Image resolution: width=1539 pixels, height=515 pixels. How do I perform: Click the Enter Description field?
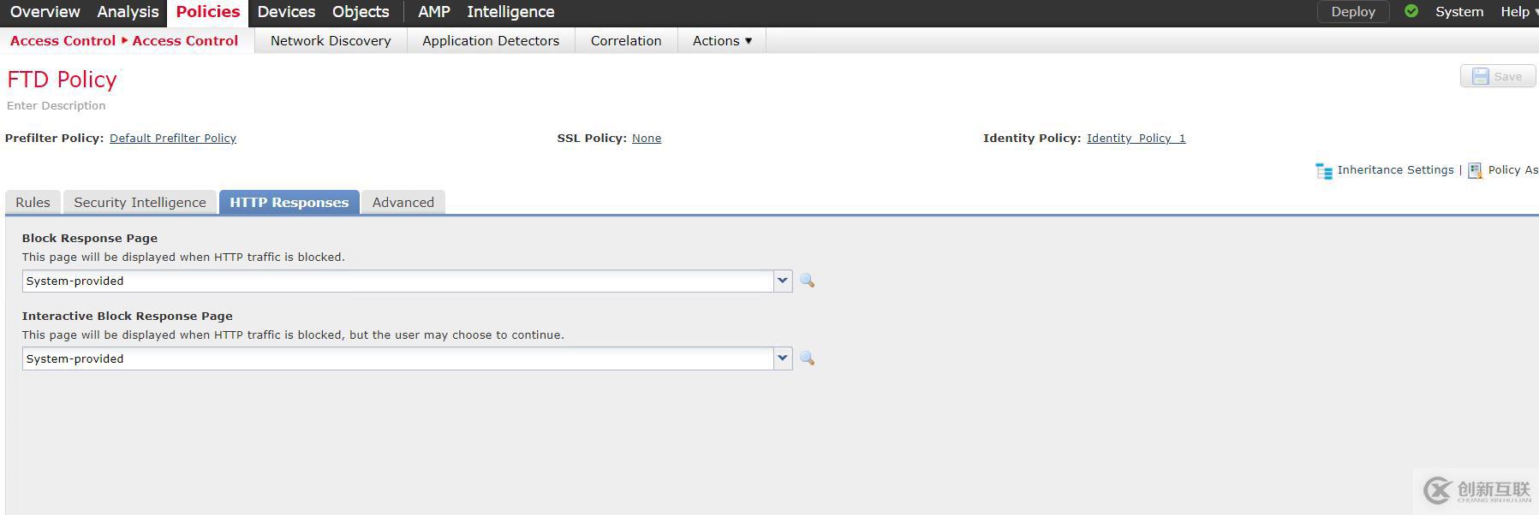(57, 105)
